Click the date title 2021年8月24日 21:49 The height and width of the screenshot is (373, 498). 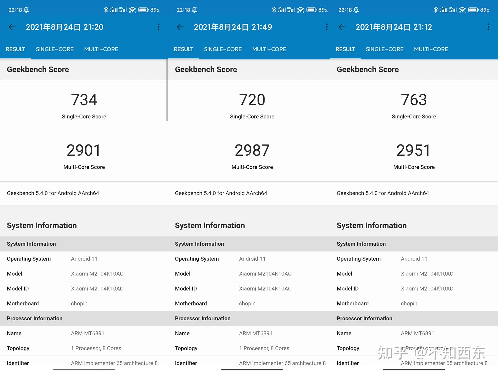coord(233,27)
